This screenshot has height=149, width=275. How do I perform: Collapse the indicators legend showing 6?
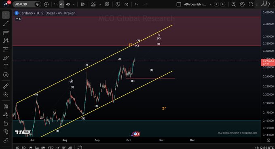coord(18,19)
